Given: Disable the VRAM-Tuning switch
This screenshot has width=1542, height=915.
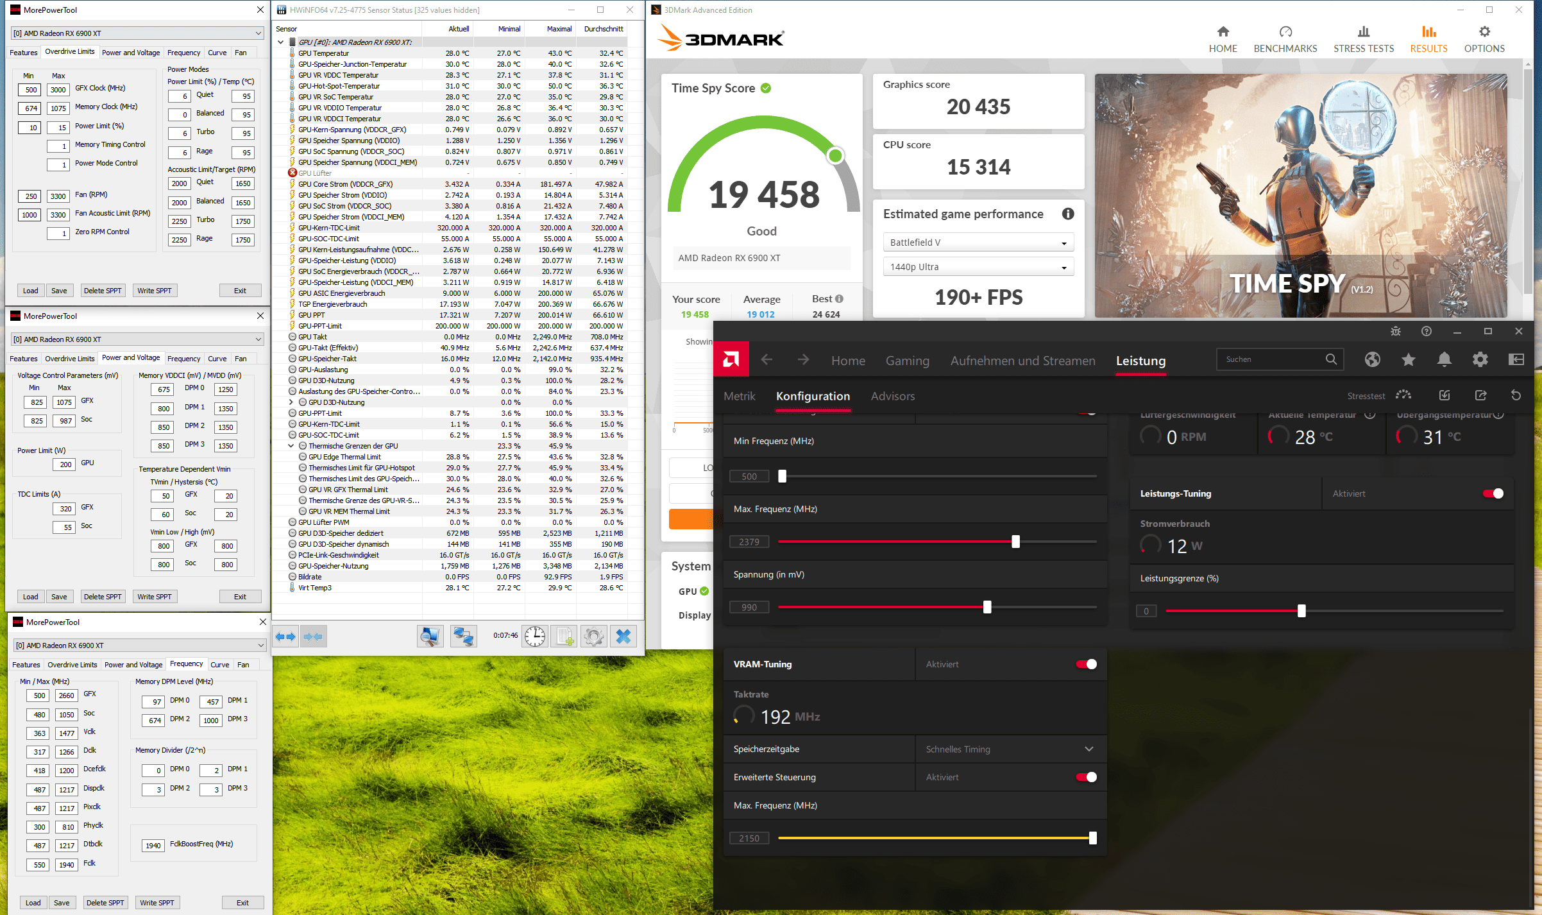Looking at the screenshot, I should [x=1086, y=664].
